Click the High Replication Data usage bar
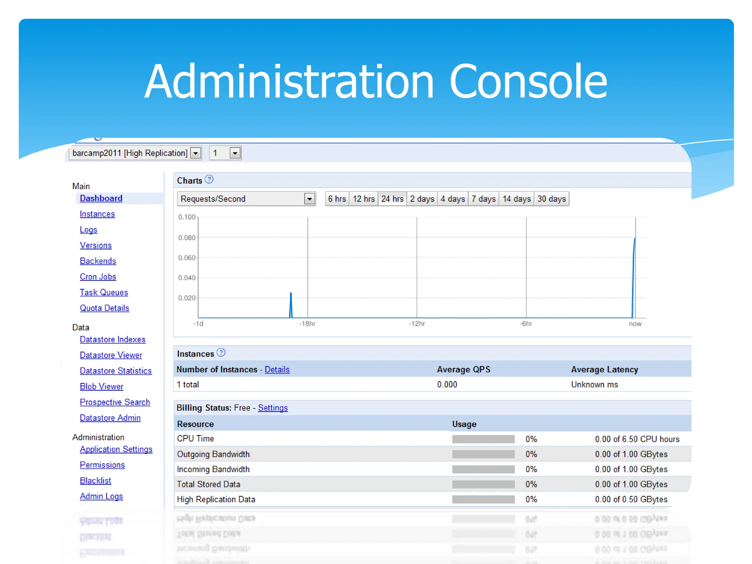 [483, 499]
